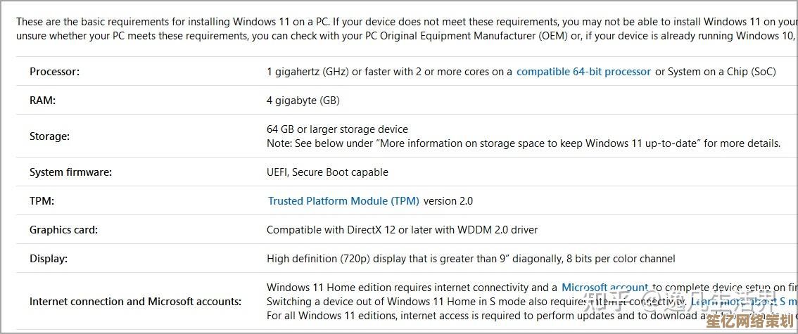798x334 pixels.
Task: Select the RAM: row label
Action: [42, 101]
